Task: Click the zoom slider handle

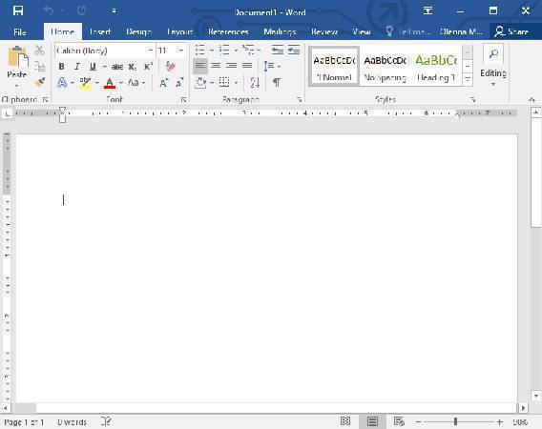Action: pos(455,421)
